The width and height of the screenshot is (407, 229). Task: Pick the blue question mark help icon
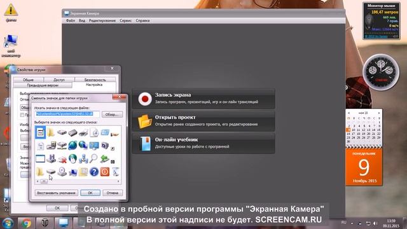coord(94,172)
